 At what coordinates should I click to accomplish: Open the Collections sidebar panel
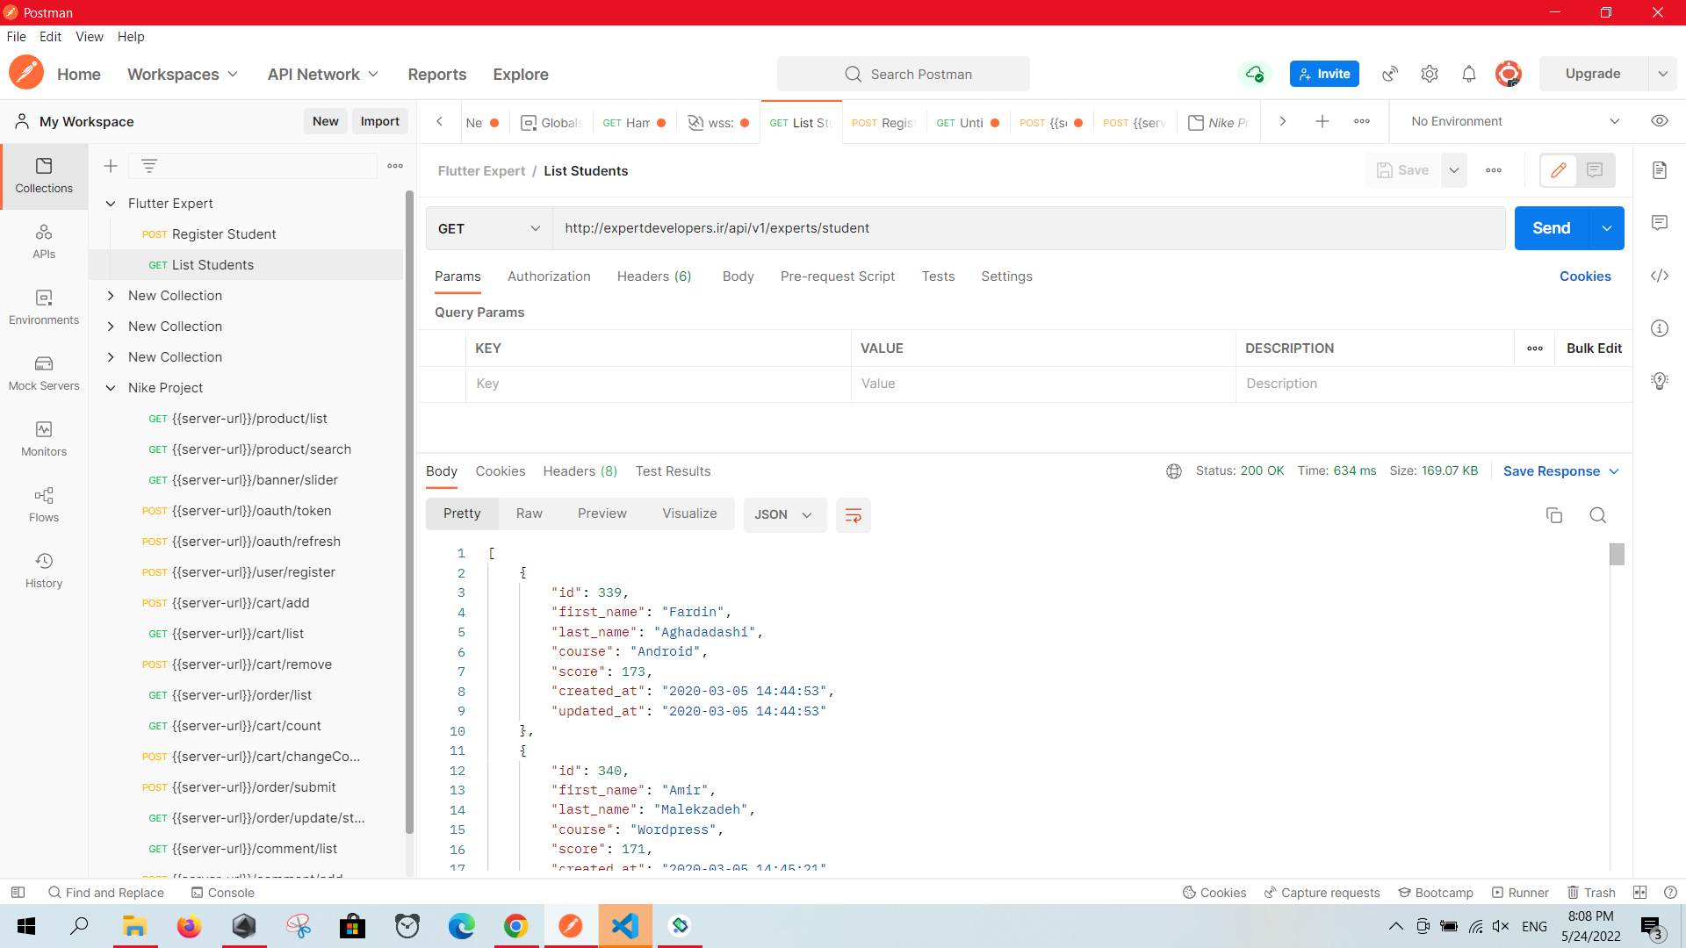44,176
